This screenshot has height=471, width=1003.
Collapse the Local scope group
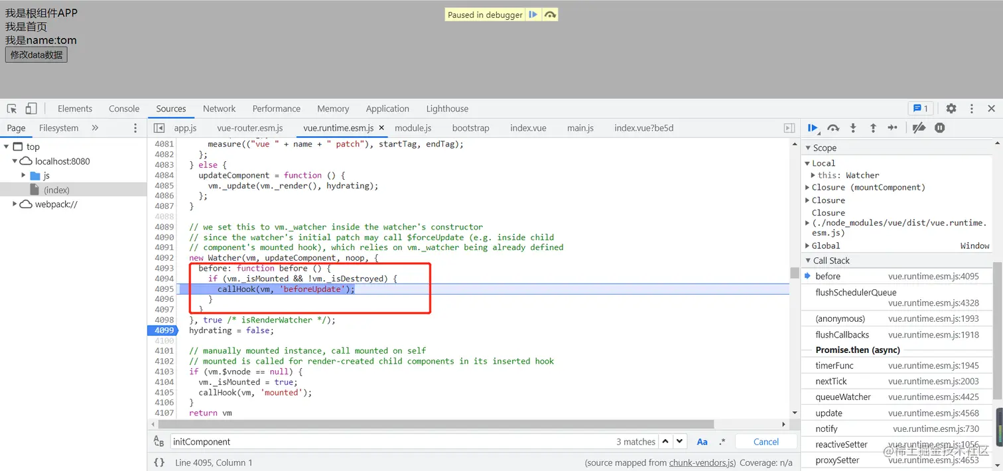click(808, 163)
